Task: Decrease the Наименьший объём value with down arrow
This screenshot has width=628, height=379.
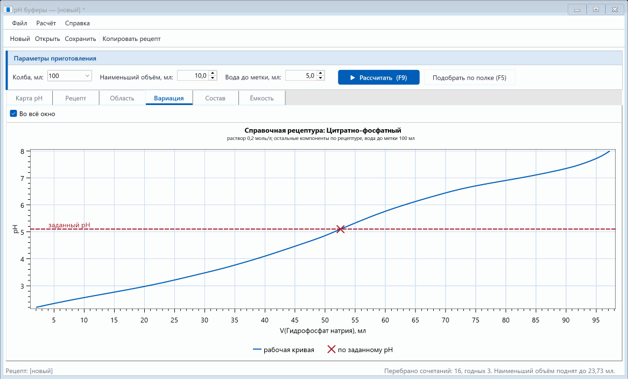Action: point(213,78)
